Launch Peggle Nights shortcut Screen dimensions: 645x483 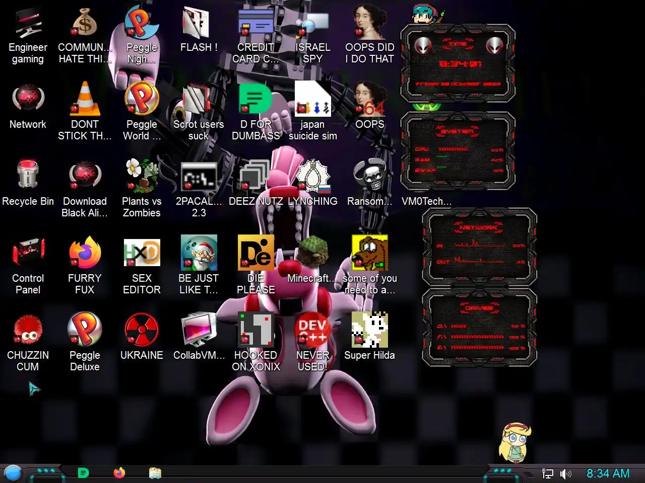(142, 35)
